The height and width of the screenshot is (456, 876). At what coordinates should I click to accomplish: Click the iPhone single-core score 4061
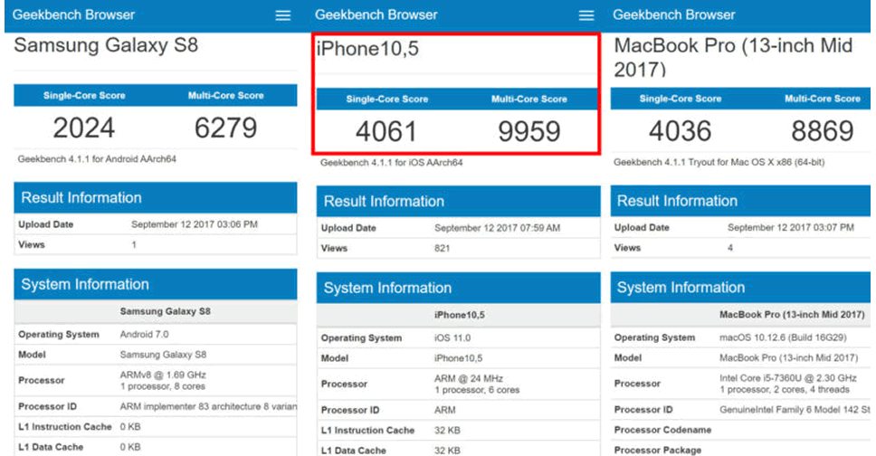[x=386, y=132]
